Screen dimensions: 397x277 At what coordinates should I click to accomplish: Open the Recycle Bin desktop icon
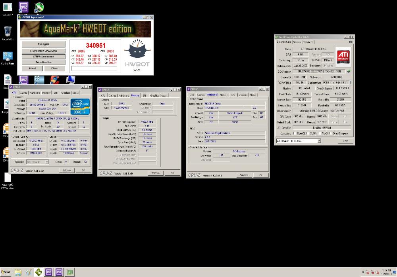click(8, 33)
